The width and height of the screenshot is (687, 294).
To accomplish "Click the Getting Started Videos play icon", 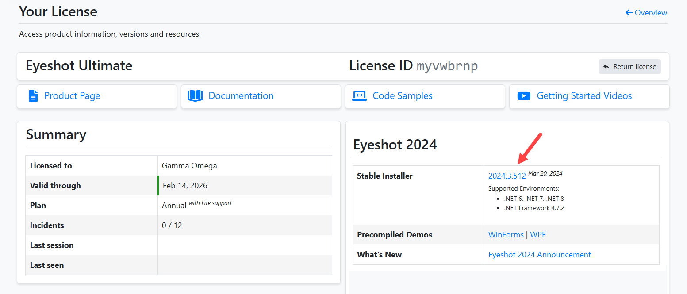I will [x=524, y=96].
